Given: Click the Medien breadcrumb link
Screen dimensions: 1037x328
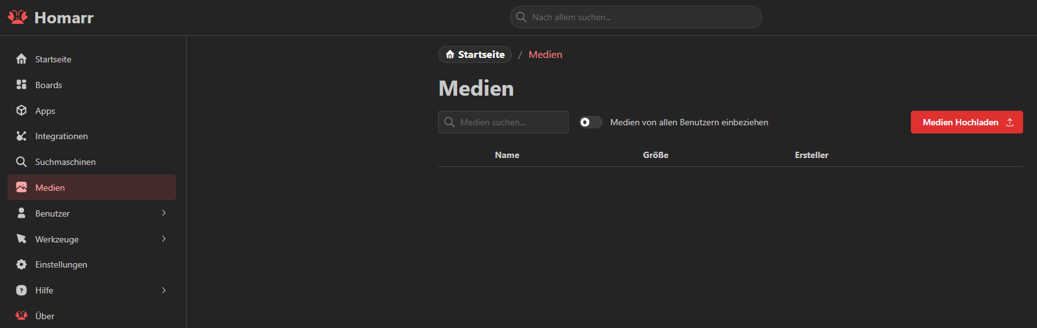Looking at the screenshot, I should coord(545,55).
